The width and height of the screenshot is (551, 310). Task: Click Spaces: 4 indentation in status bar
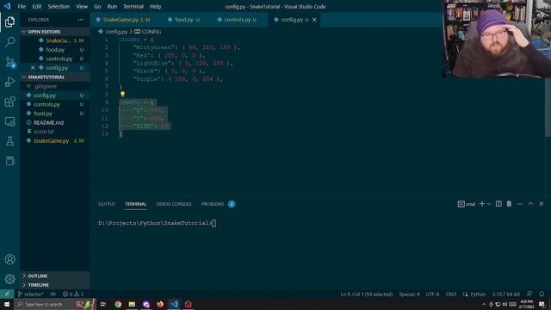point(409,294)
